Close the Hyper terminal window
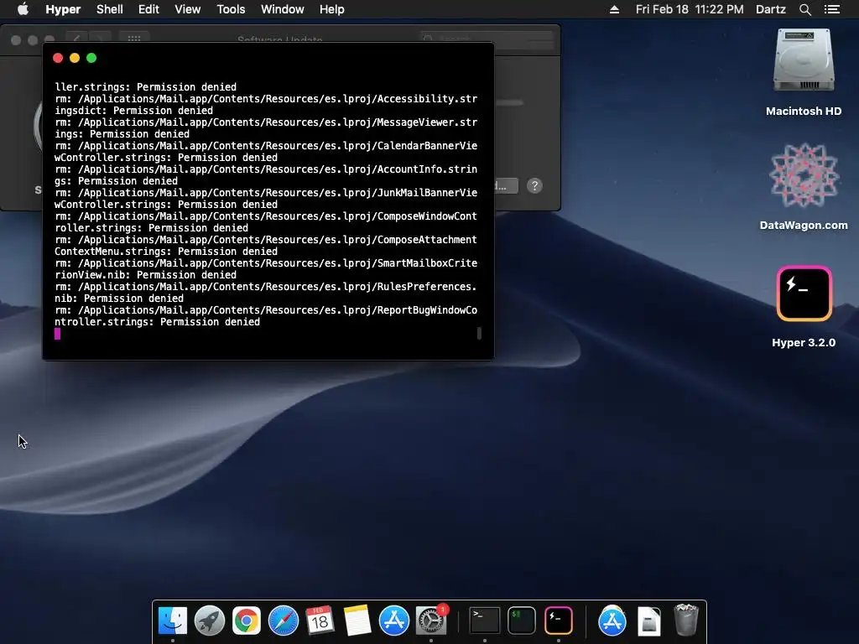The width and height of the screenshot is (859, 644). [58, 58]
